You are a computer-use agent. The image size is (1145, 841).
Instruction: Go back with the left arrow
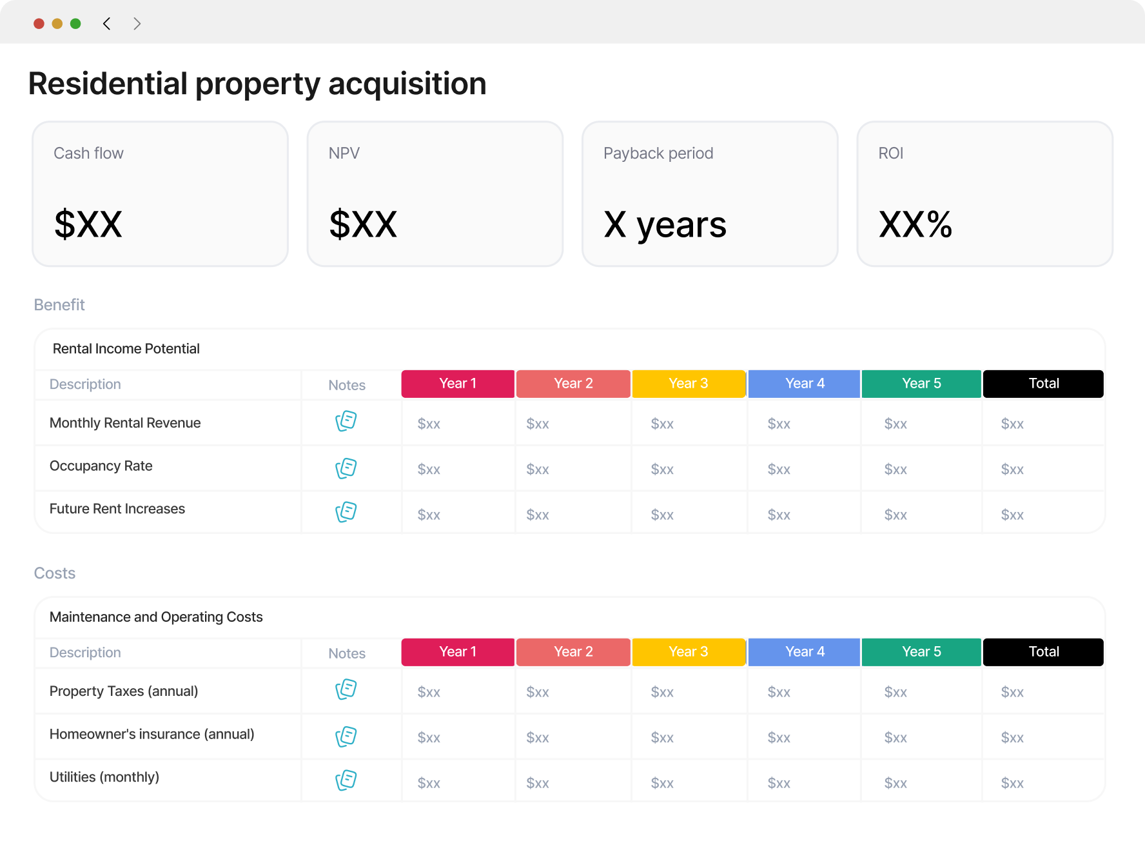coord(107,24)
